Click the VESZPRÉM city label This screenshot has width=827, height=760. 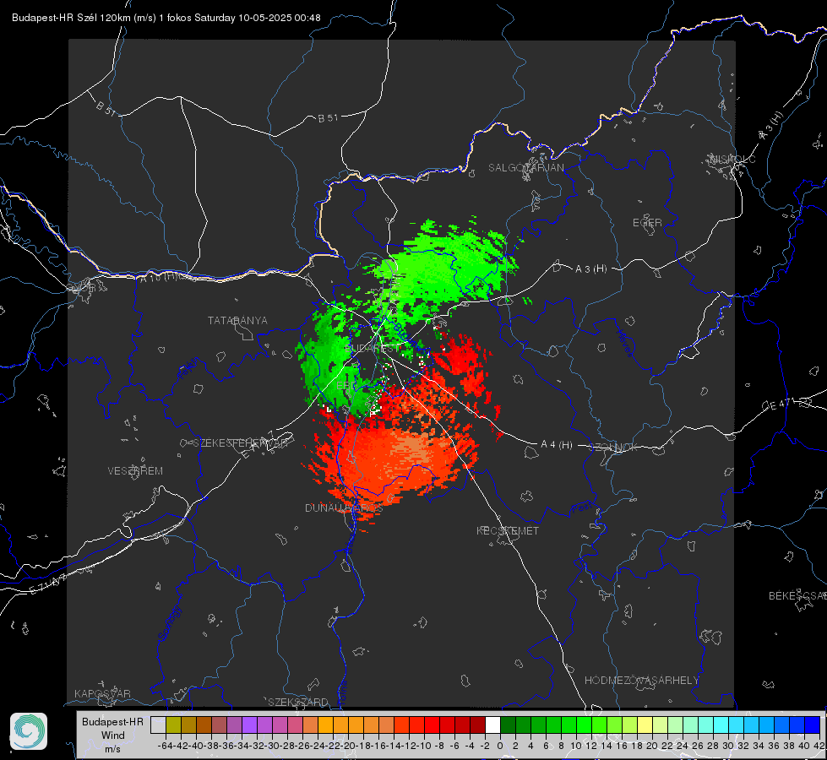[135, 470]
